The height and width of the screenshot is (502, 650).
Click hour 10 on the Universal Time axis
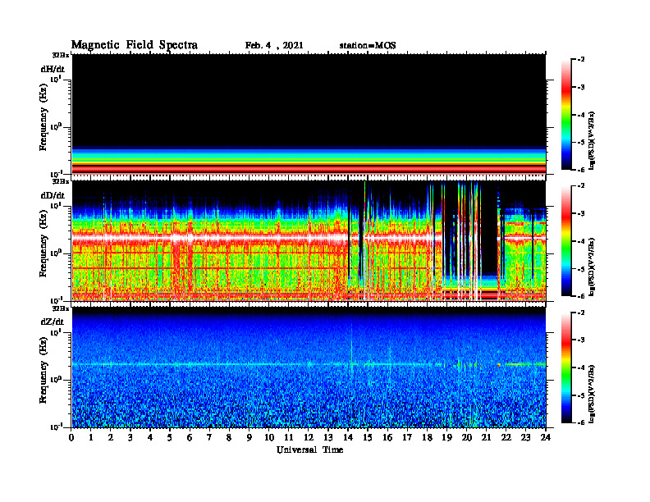(x=269, y=438)
